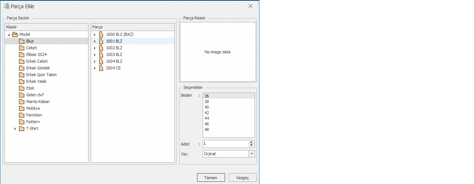This screenshot has height=184, width=474.
Task: Expand the 1001 BLZ part row
Action: click(95, 41)
